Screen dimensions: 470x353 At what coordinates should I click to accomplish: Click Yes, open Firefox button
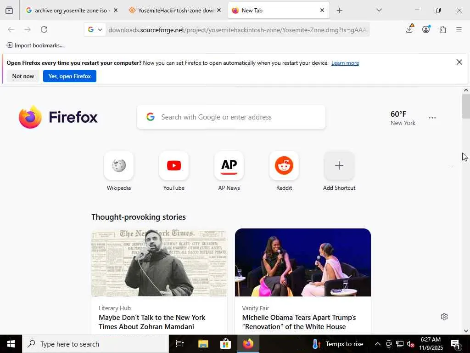[70, 76]
